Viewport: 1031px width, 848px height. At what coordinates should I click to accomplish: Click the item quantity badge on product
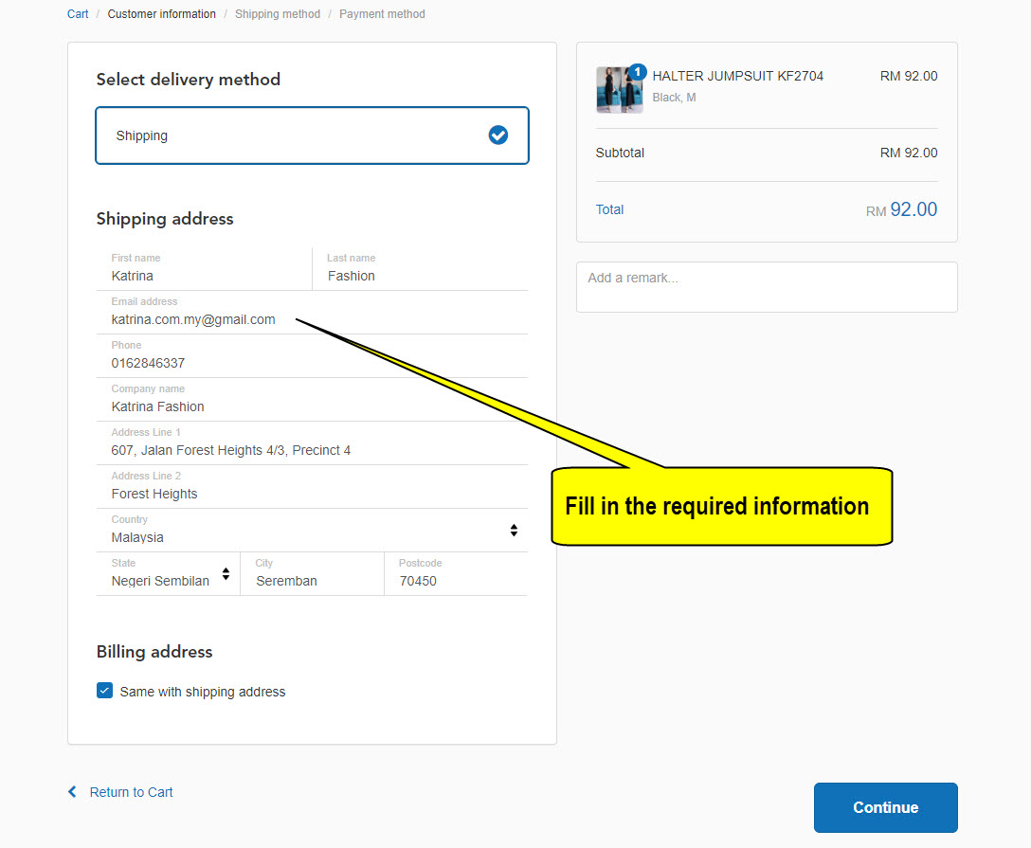(638, 72)
